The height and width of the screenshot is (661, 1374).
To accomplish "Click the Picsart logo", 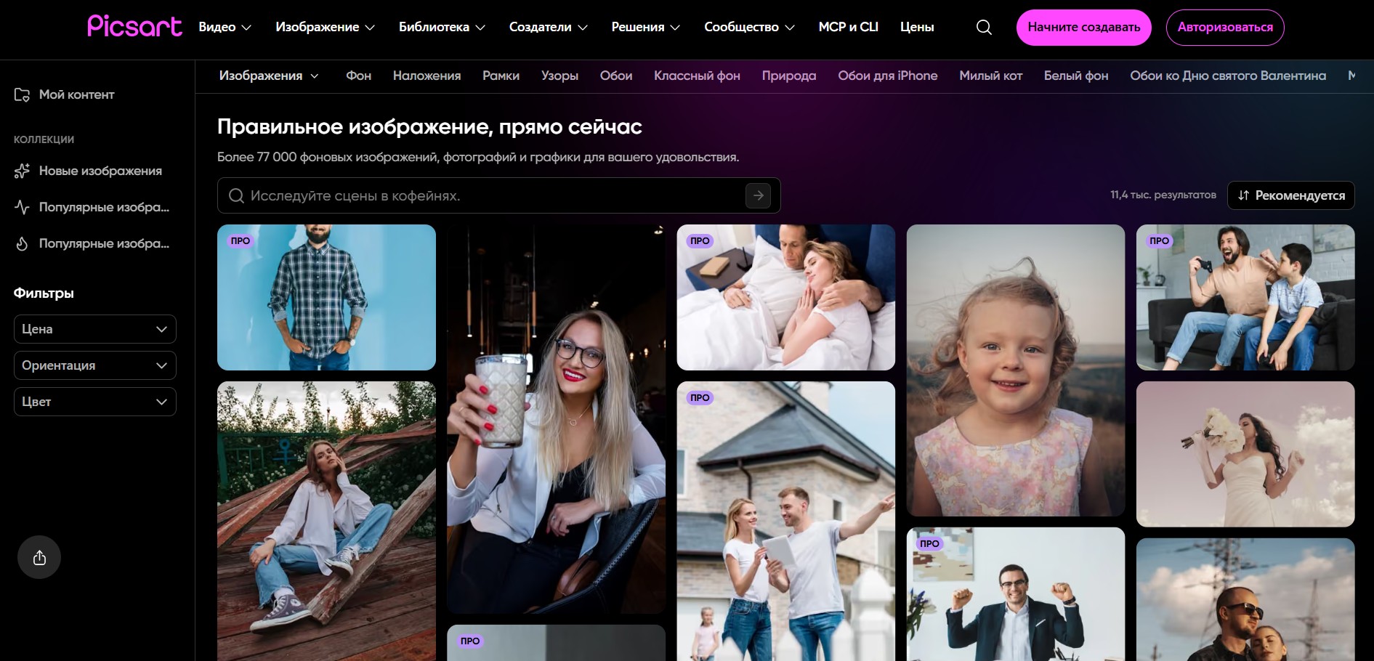I will click(134, 26).
